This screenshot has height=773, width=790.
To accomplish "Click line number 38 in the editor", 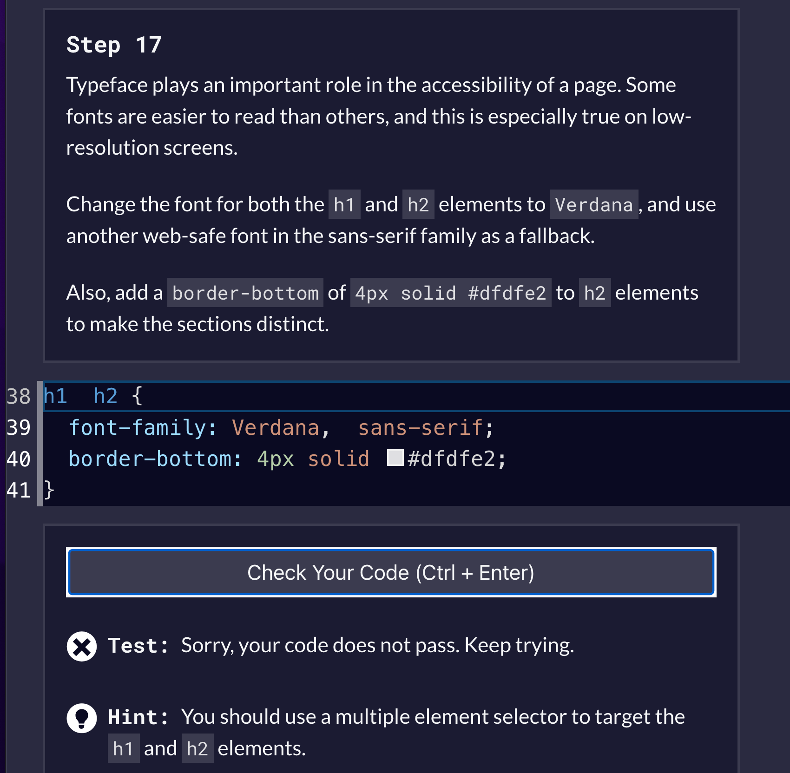I will [x=18, y=397].
